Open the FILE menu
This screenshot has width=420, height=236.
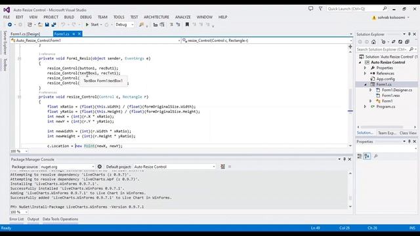[x=7, y=17]
